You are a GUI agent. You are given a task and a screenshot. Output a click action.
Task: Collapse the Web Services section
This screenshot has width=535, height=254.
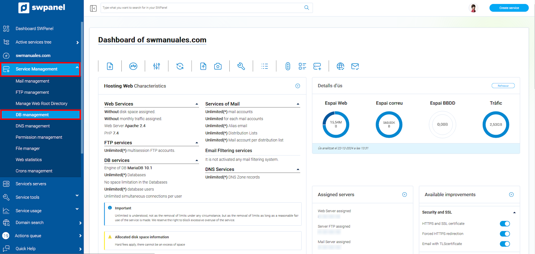click(x=197, y=104)
